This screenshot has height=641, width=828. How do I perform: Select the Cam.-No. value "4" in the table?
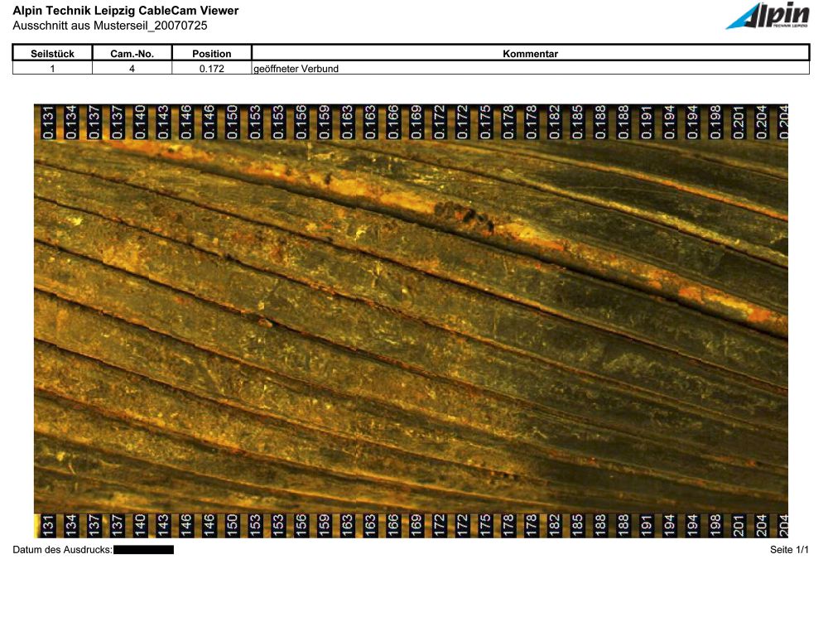coord(132,69)
